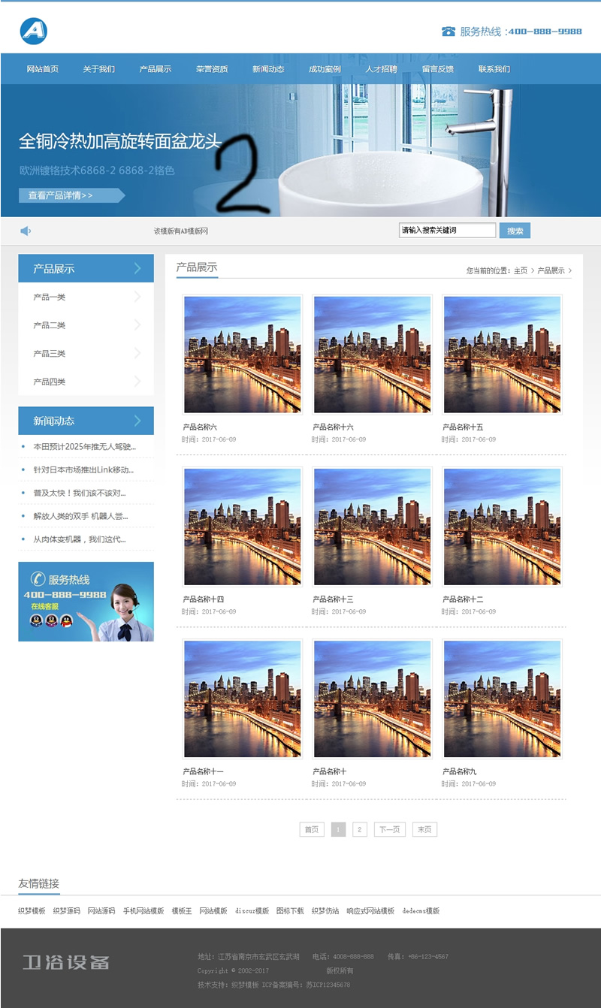Click the 下一页 next page button
The width and height of the screenshot is (601, 1008).
(x=389, y=830)
